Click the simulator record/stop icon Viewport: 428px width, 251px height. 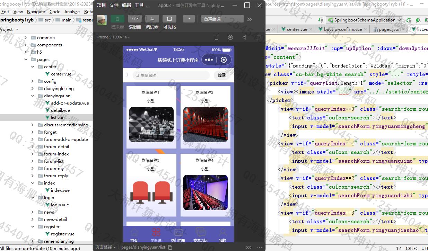point(230,37)
